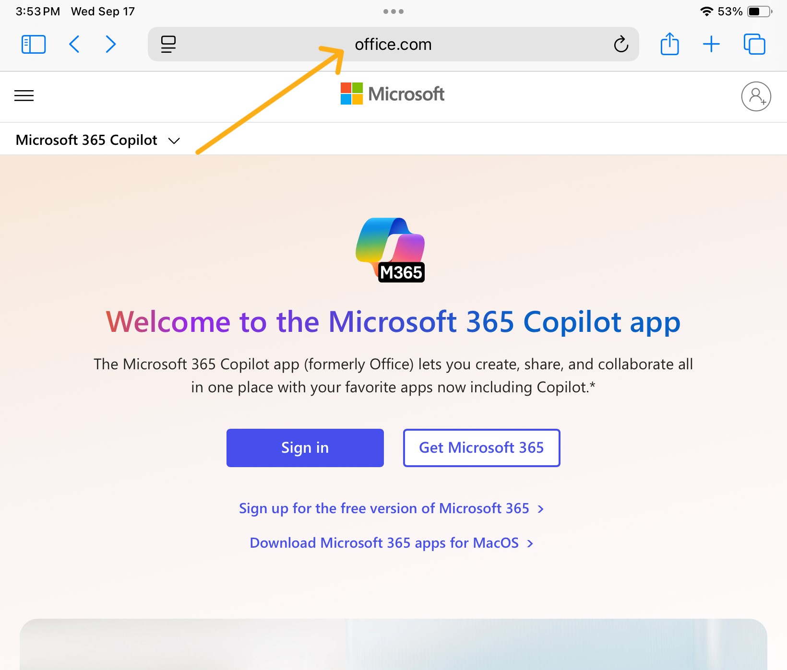
Task: Click the Microsoft logo
Action: pos(393,94)
